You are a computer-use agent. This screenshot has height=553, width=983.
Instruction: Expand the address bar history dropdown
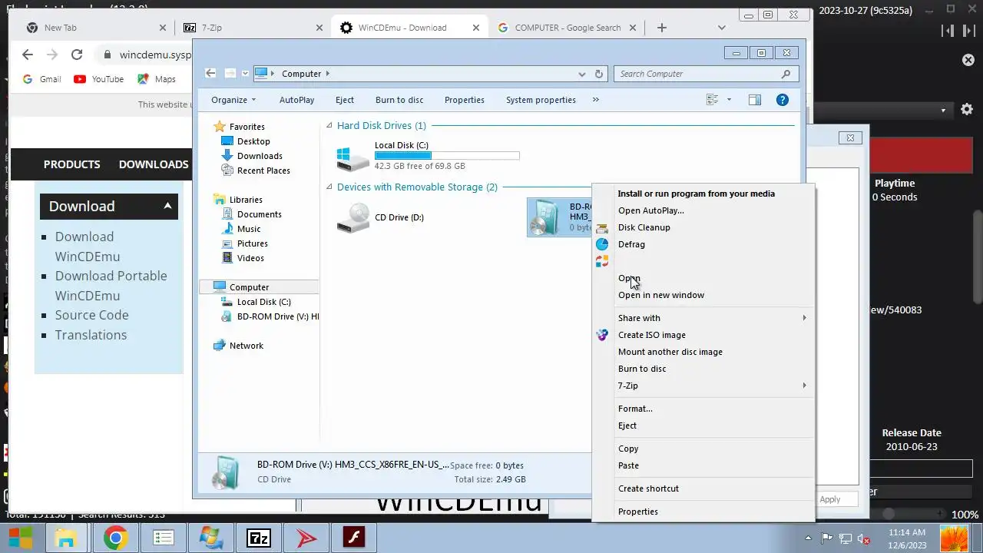pyautogui.click(x=581, y=74)
